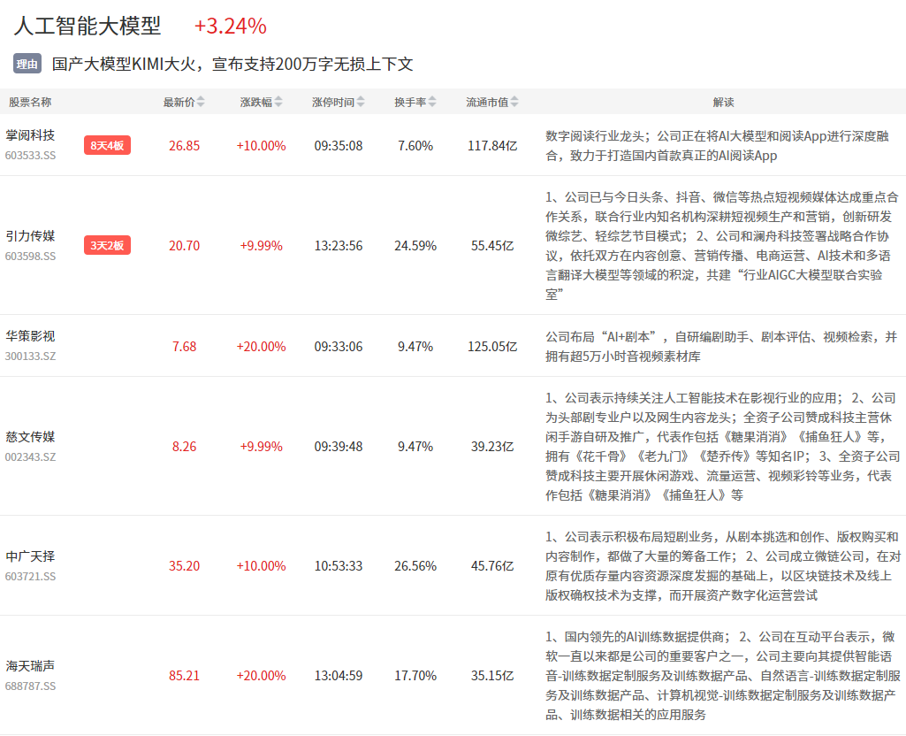Screen dimensions: 906x736
Task: Open 海天瑞声 stock name
Action: click(30, 666)
